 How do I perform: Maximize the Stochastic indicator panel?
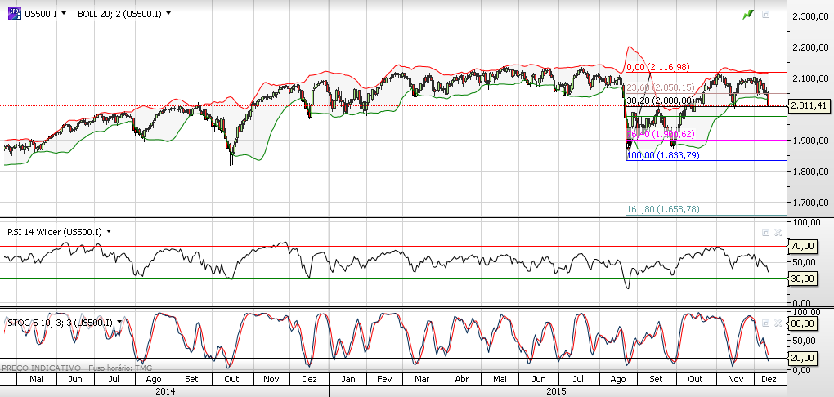tap(766, 323)
